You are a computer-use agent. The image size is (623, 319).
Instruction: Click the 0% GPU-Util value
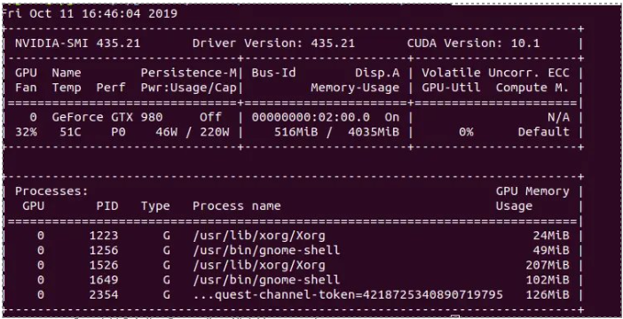(466, 132)
